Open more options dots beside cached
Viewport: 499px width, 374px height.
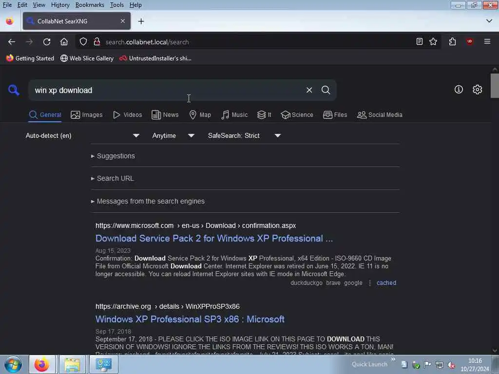click(x=370, y=283)
